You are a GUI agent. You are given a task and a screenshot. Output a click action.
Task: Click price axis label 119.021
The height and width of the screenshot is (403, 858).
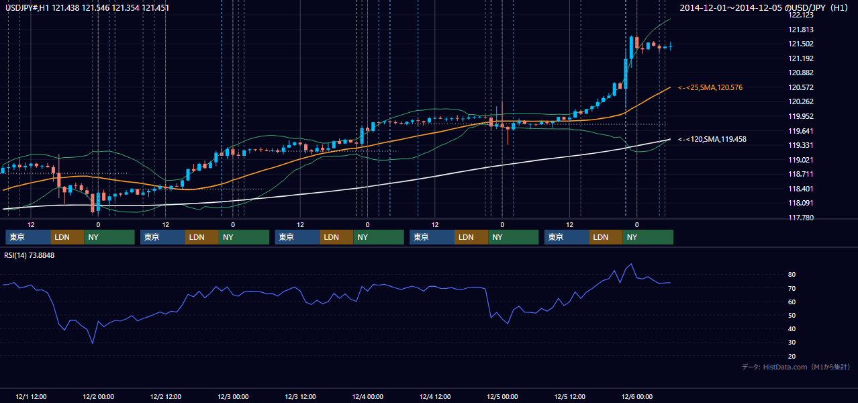pos(801,160)
